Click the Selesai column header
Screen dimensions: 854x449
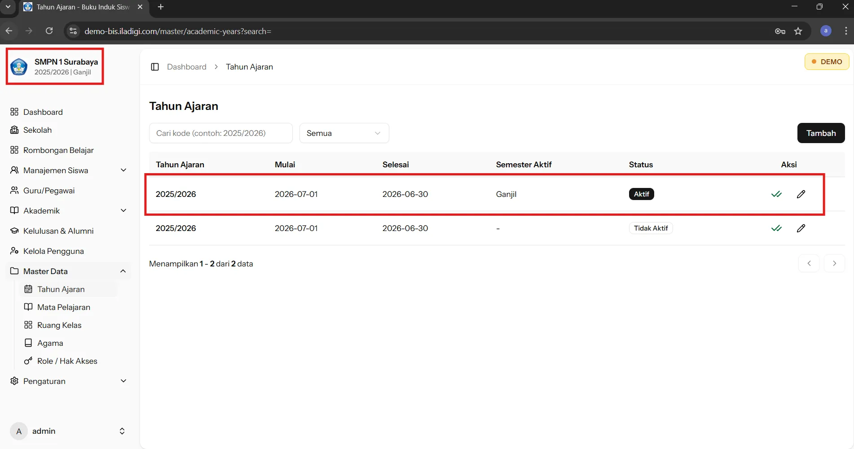396,165
